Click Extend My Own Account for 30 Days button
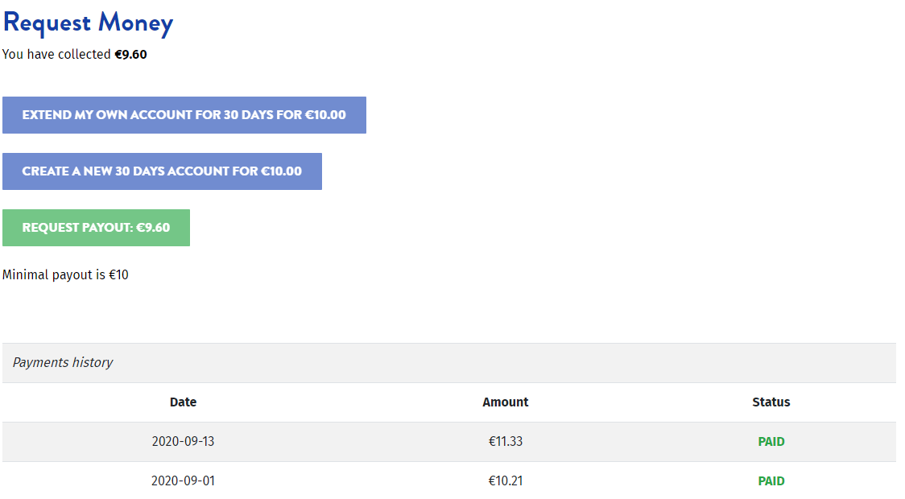The image size is (905, 499). point(184,115)
